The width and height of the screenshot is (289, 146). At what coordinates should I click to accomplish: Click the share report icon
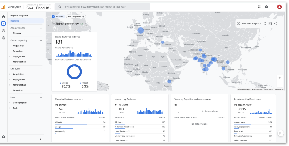(275, 24)
